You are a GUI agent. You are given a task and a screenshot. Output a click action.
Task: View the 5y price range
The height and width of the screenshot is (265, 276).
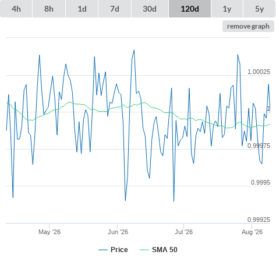click(260, 9)
